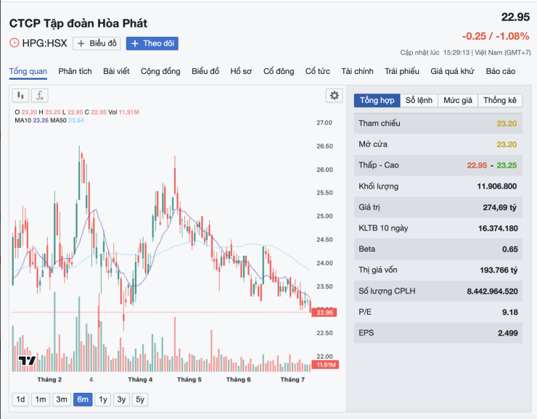Click the Mở cửa row value

tap(507, 144)
